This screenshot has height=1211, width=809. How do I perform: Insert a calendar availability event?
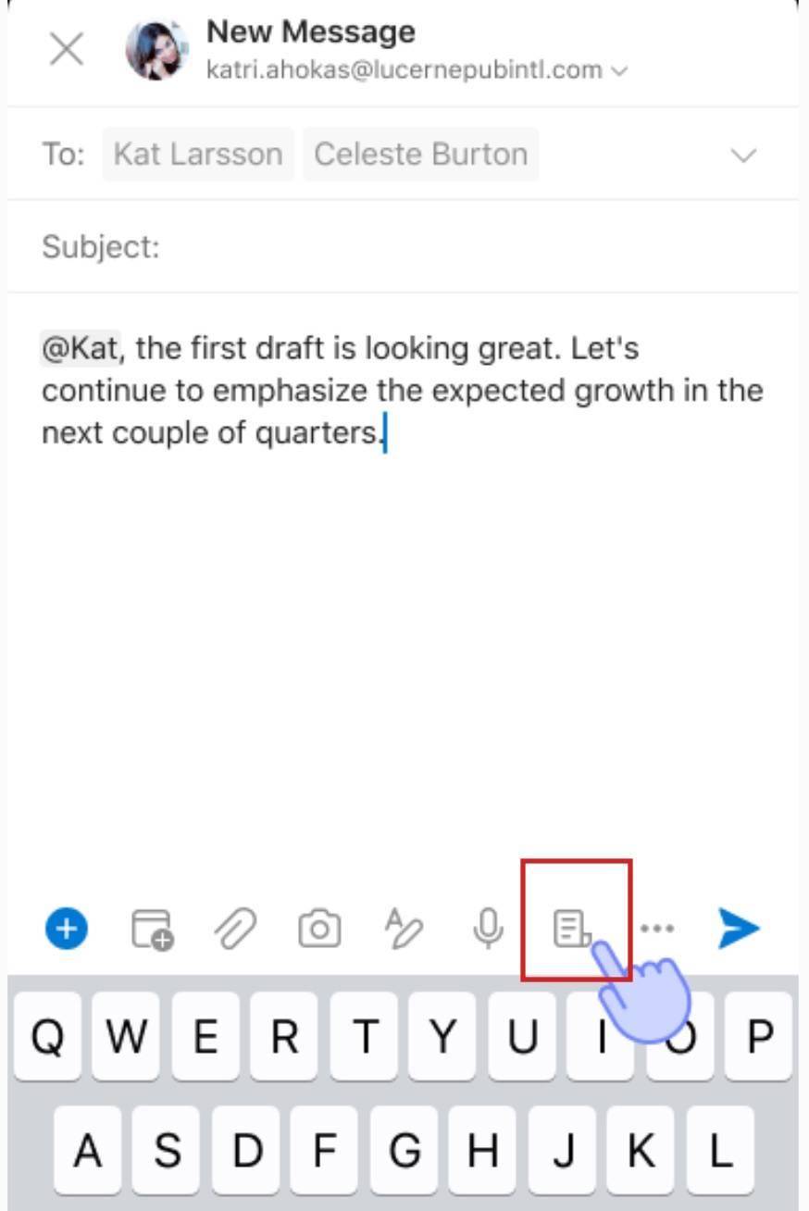pos(153,929)
